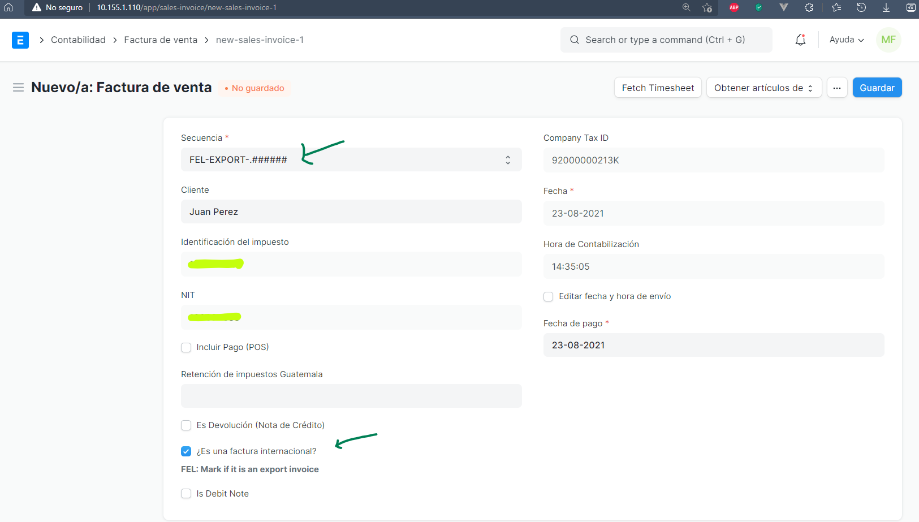Click the Cliente field Juan Perez
Viewport: 919px width, 522px height.
click(x=351, y=212)
